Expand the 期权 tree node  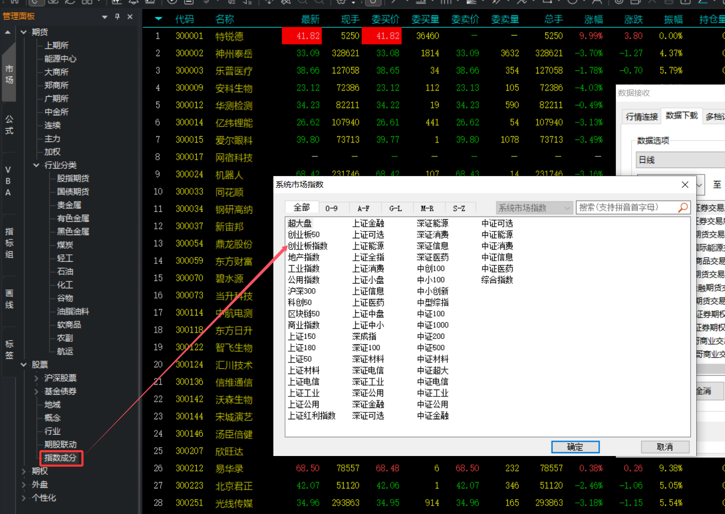[x=23, y=471]
